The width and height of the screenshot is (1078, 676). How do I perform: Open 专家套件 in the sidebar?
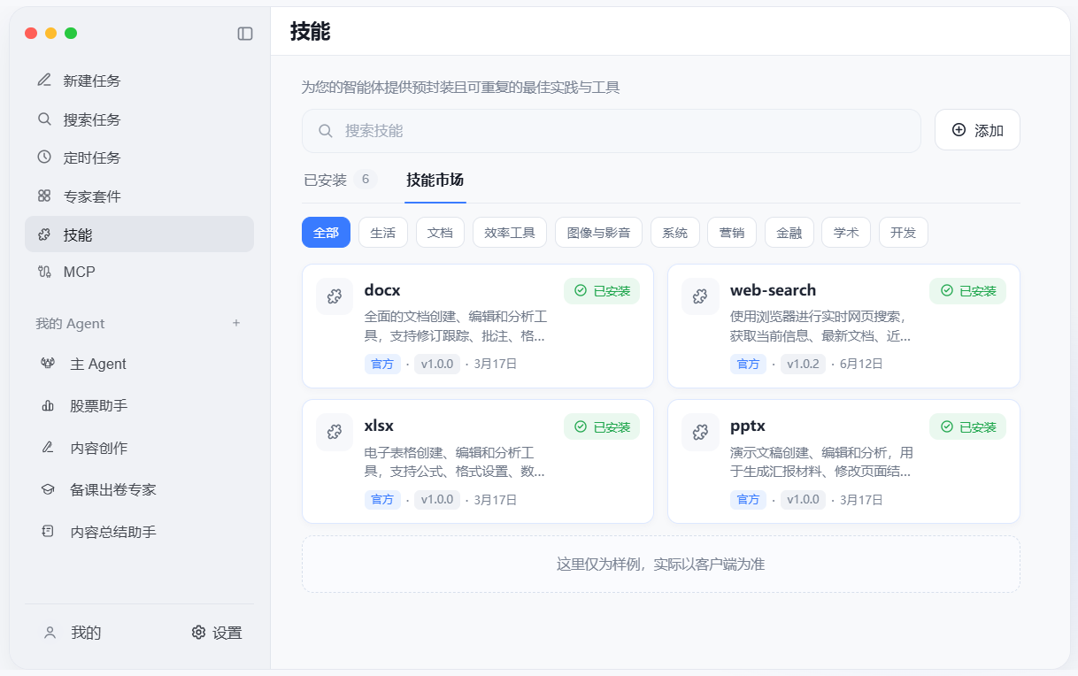[139, 196]
